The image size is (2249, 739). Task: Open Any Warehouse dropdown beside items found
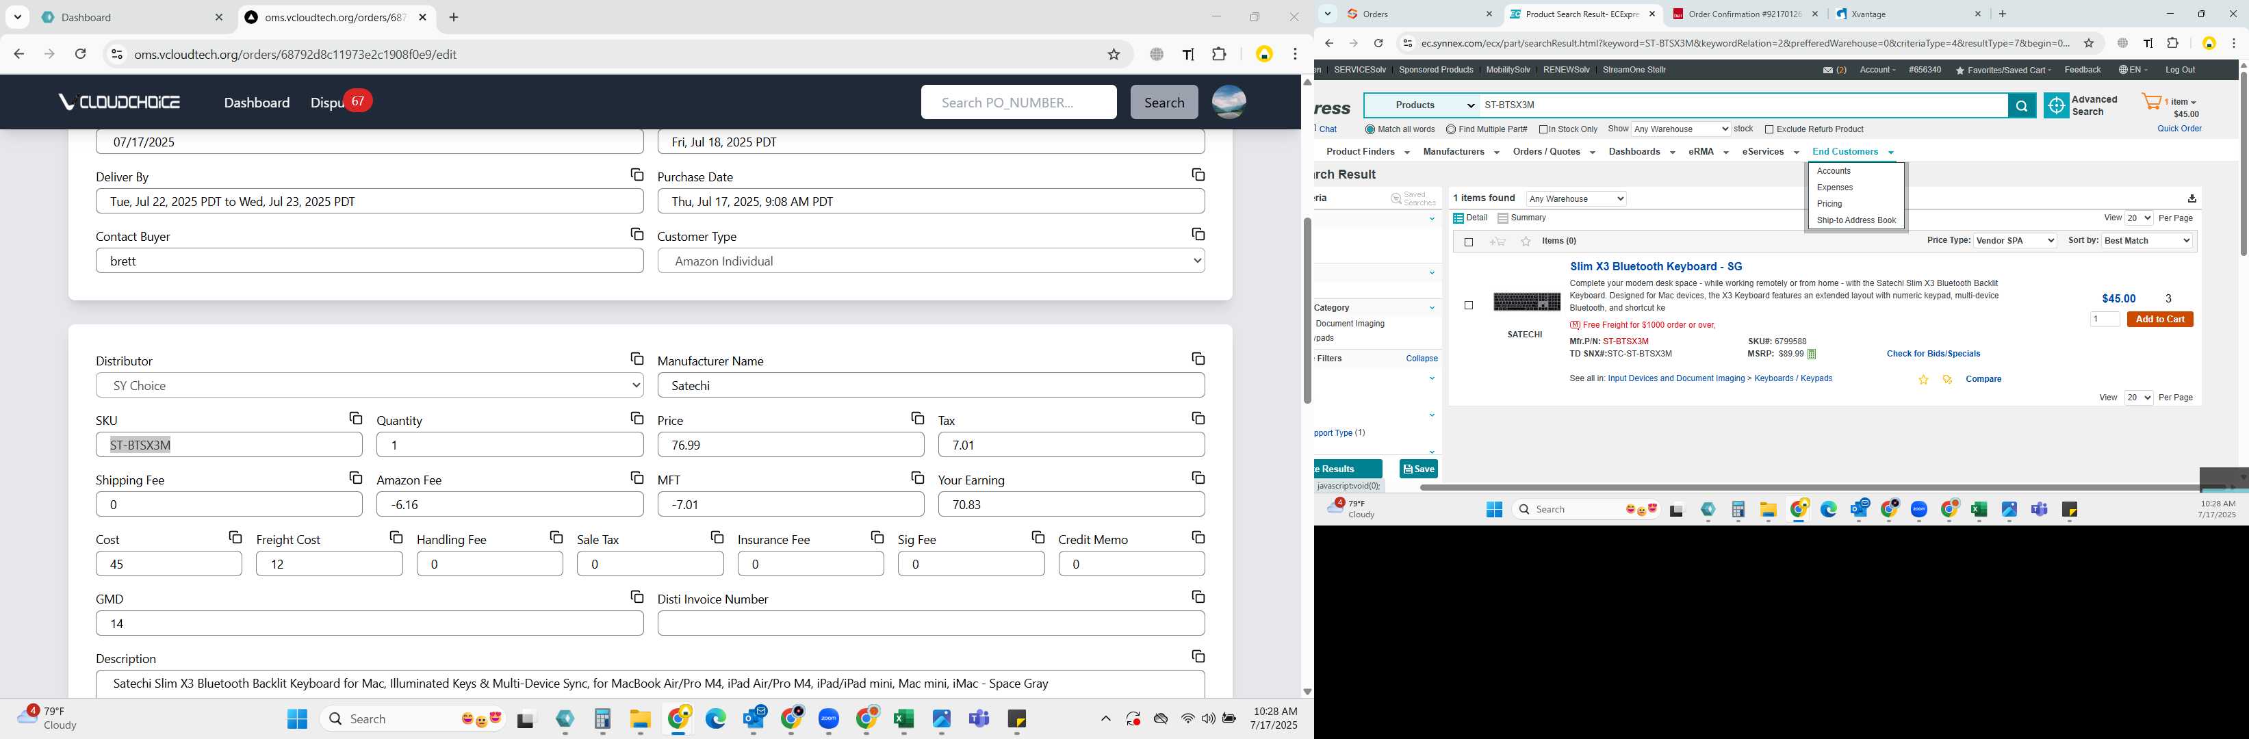(x=1576, y=199)
